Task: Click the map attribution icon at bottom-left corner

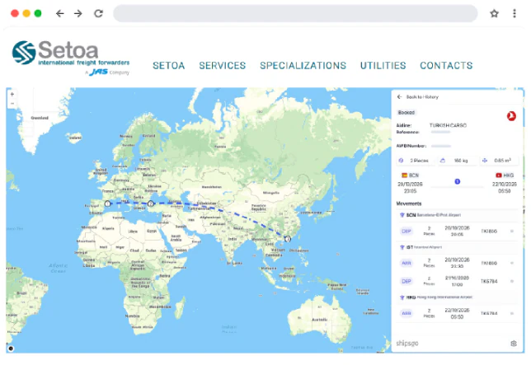Action: (11, 349)
